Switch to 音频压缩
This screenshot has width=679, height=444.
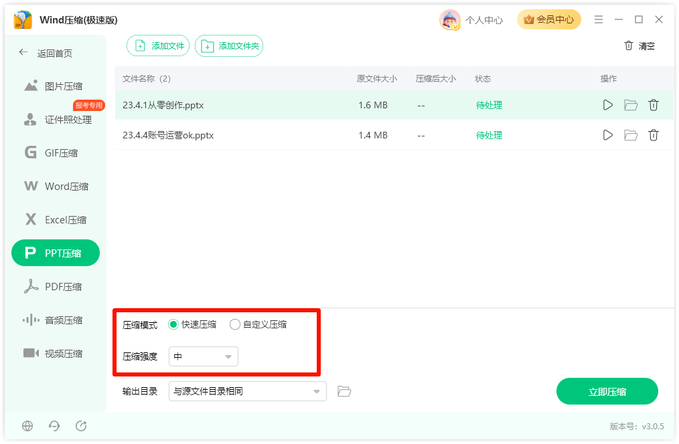pyautogui.click(x=56, y=320)
